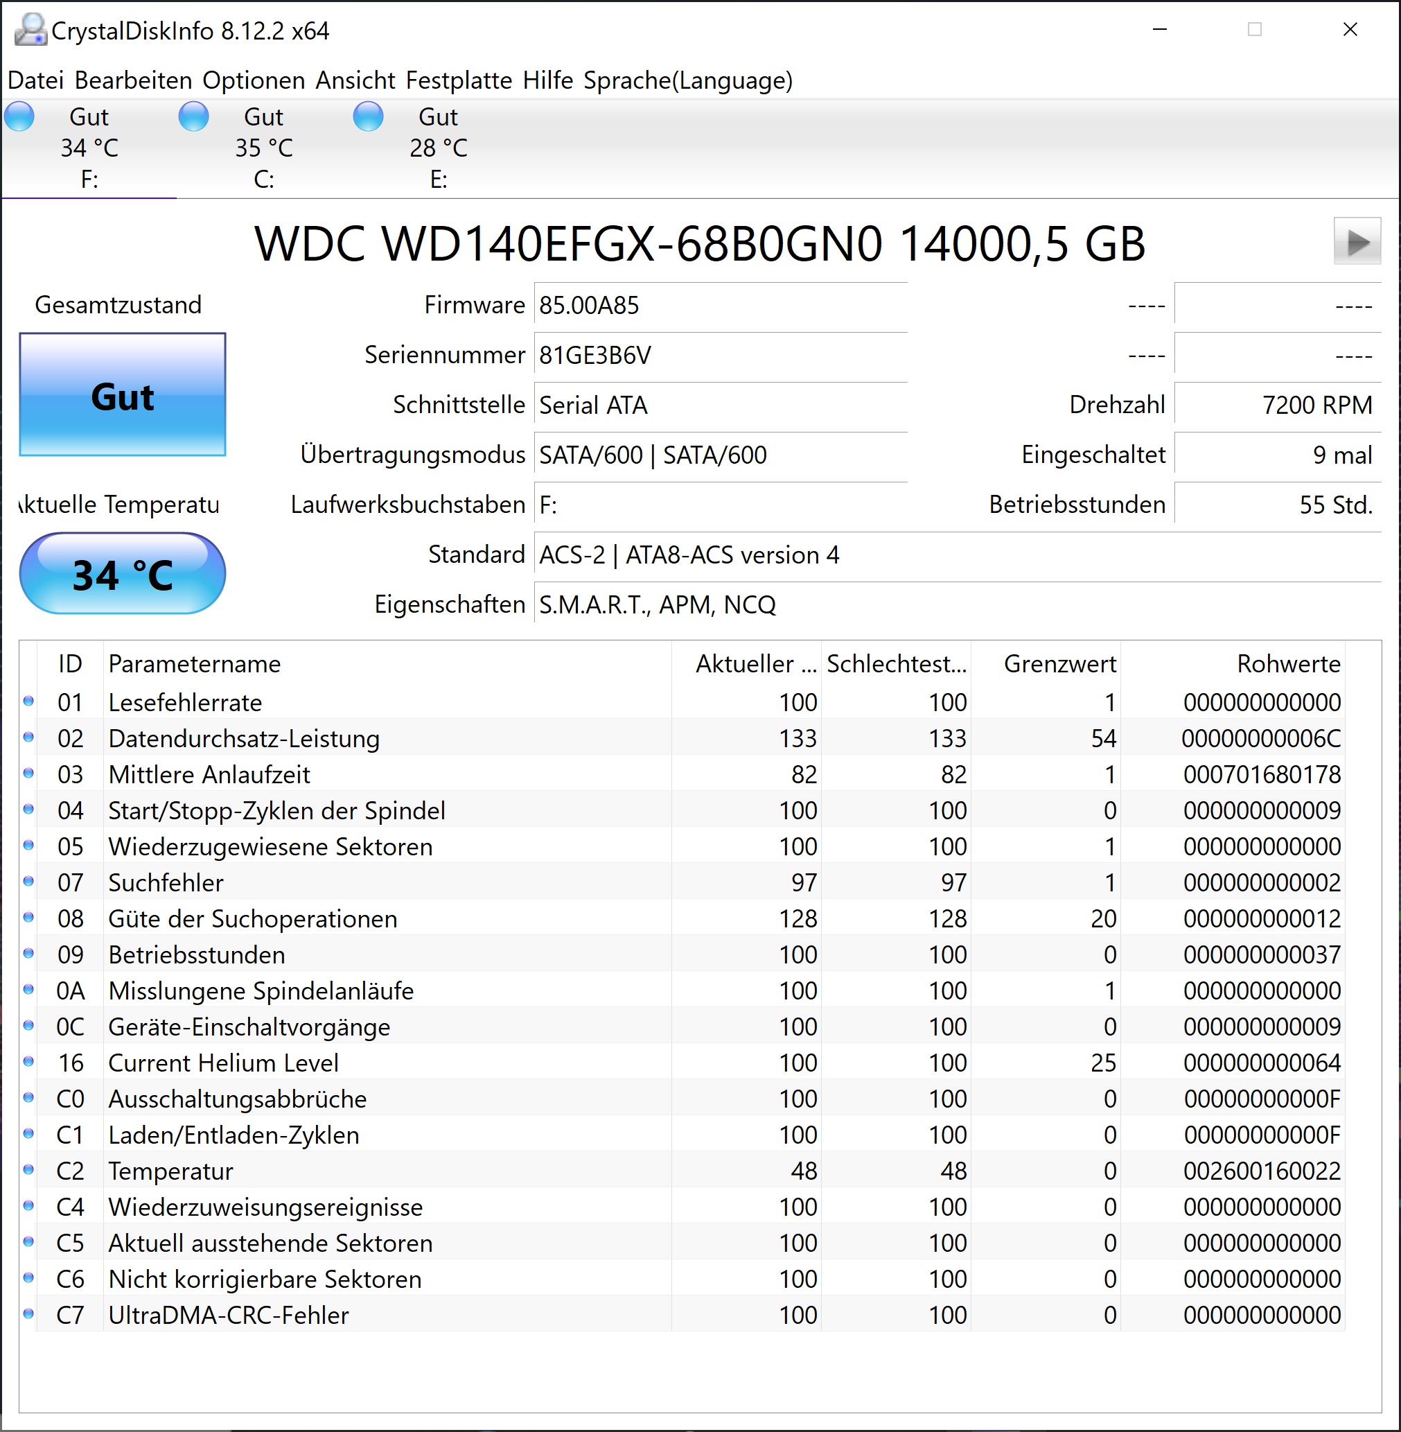
Task: Select the Seriennummer field showing 81GE3B6V
Action: click(721, 355)
